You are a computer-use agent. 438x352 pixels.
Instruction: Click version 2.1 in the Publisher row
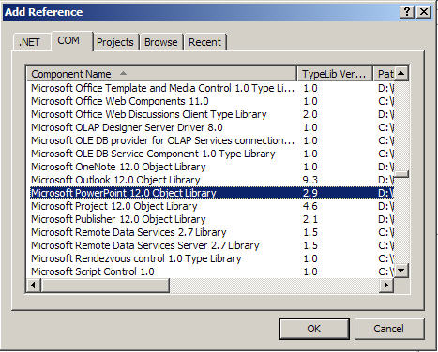coord(310,219)
